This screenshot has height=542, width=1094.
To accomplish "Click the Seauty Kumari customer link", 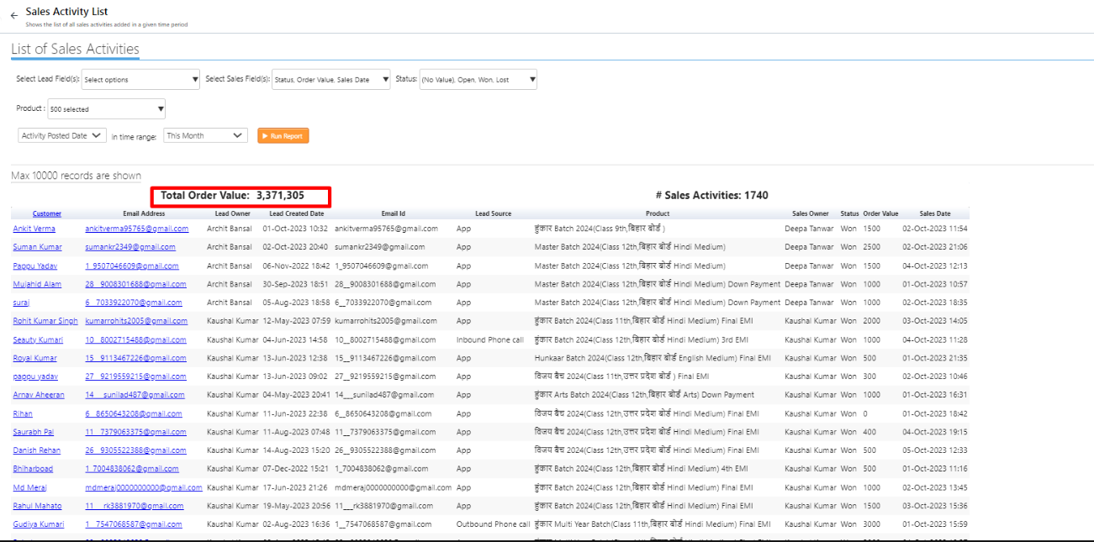I will 38,339.
